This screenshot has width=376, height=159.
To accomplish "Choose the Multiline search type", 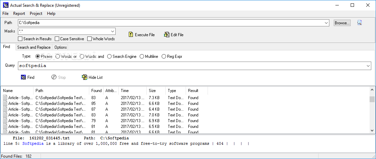I will [142, 56].
